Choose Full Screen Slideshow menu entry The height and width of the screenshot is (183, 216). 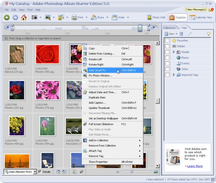coord(113,124)
